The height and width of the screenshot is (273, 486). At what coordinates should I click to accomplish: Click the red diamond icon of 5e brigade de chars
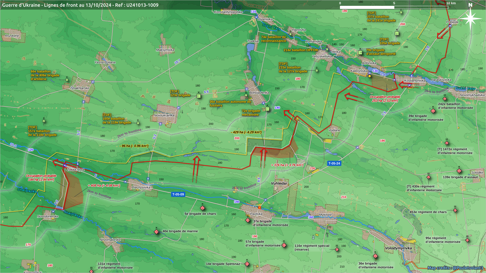pos(202,208)
